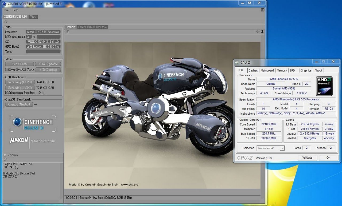Switch to the View tab

click(33, 17)
